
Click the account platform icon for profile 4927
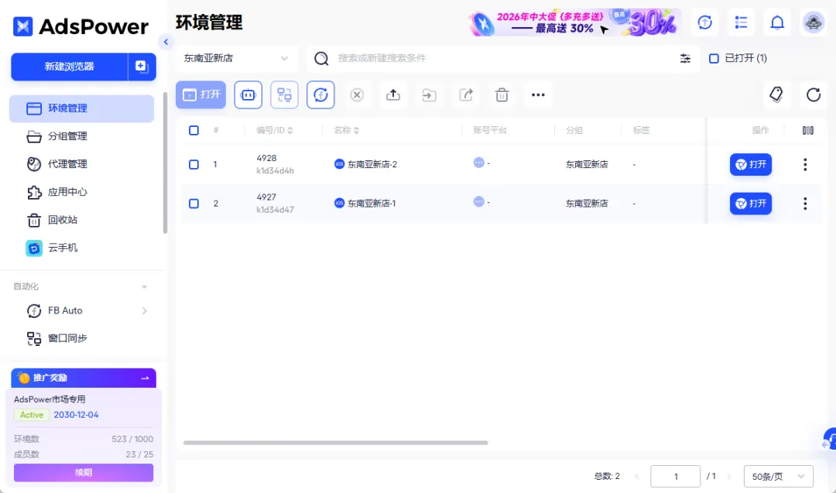coord(479,201)
